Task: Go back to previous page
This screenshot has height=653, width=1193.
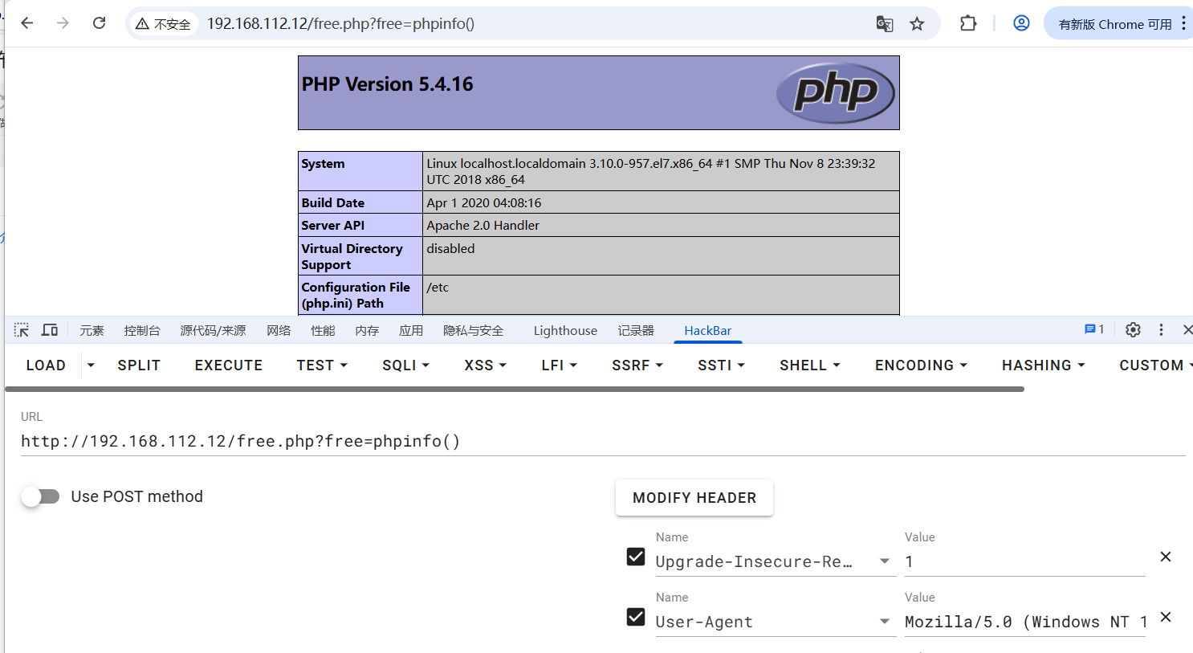Action: point(27,23)
